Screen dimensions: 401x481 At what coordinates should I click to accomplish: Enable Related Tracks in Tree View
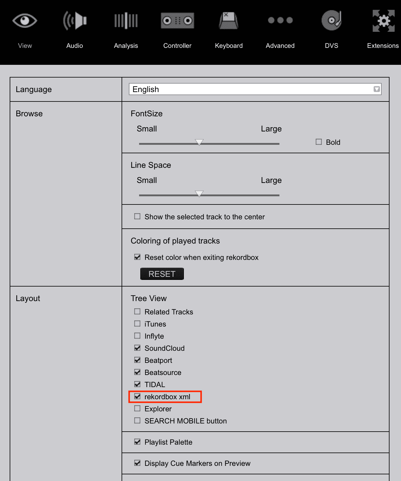pyautogui.click(x=137, y=311)
